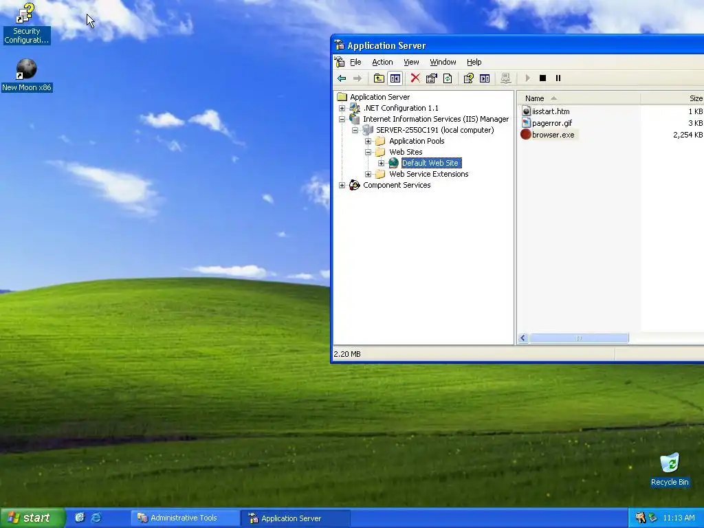704x528 pixels.
Task: Click the horizontal scrollbar thumb in file list
Action: [x=579, y=338]
